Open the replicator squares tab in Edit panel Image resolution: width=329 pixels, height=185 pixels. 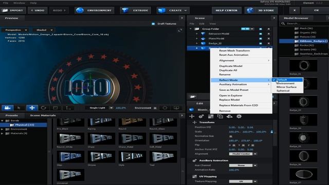pyautogui.click(x=220, y=116)
